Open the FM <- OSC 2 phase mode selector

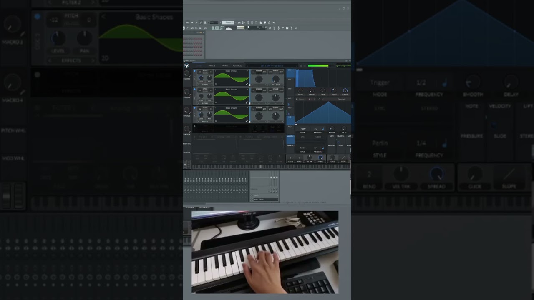276,85
